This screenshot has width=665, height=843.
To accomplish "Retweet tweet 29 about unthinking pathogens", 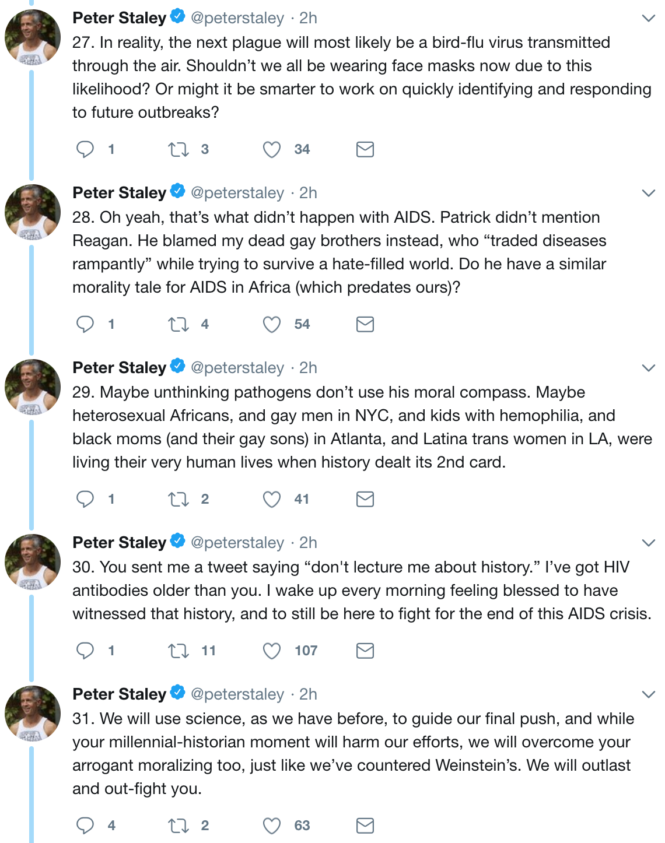I will tap(178, 499).
